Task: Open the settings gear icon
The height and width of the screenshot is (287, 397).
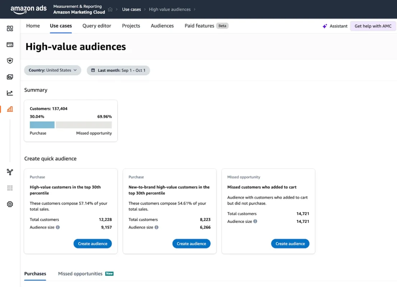Action: 10,204
